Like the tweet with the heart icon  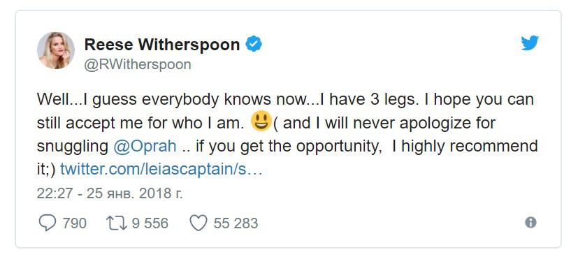tap(198, 223)
